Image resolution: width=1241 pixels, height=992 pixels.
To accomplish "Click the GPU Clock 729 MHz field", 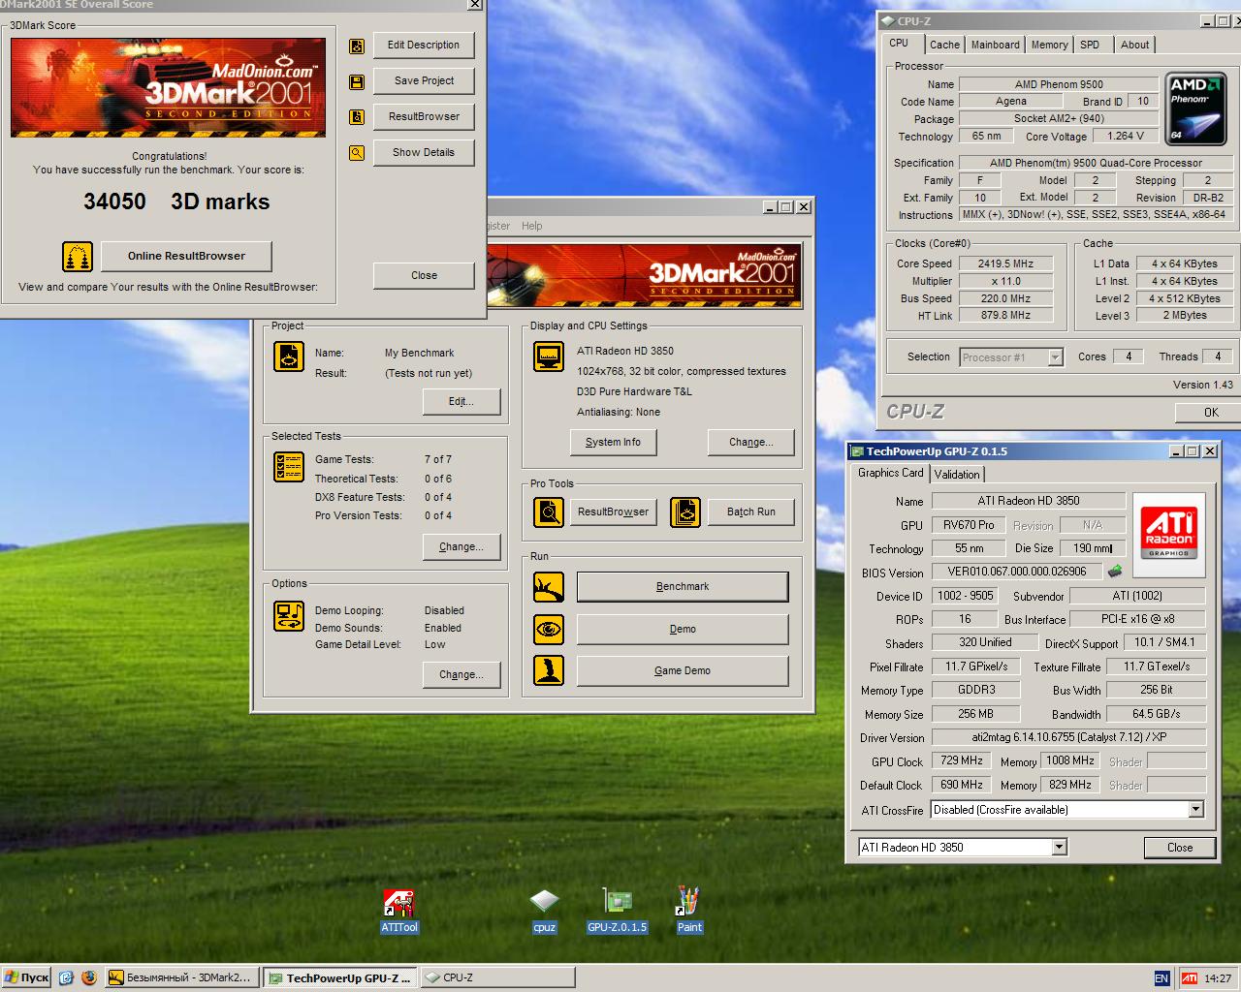I will coord(961,761).
